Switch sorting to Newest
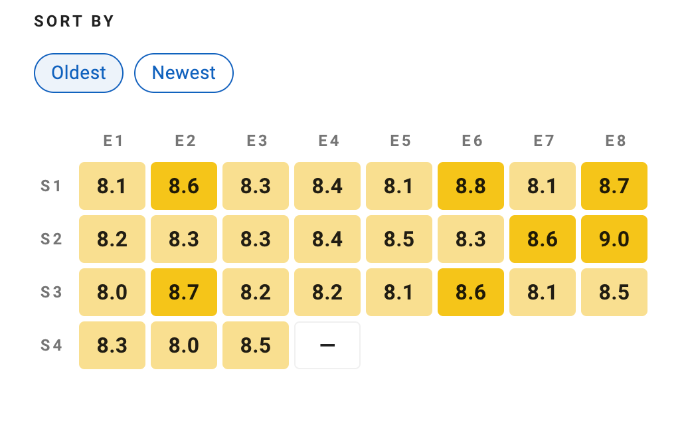688x425 pixels. (x=184, y=73)
